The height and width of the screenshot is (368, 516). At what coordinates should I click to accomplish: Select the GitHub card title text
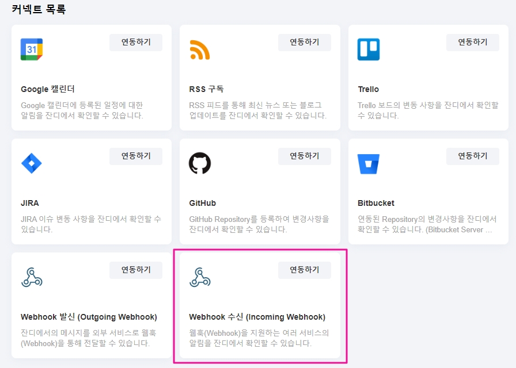click(x=203, y=203)
